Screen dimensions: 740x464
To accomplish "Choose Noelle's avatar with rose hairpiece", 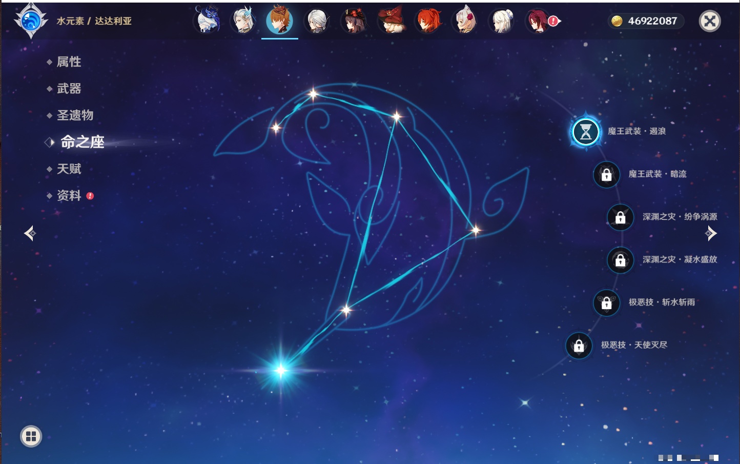I will point(465,21).
